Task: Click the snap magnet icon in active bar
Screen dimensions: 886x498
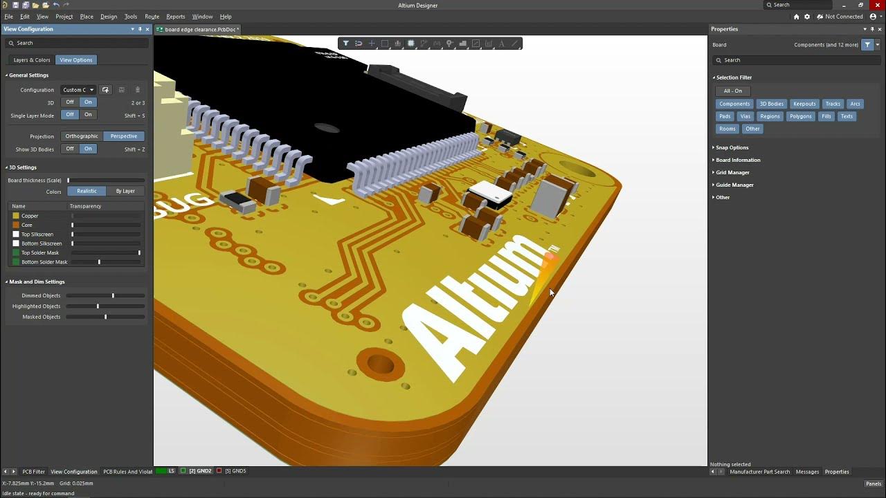Action: click(359, 44)
